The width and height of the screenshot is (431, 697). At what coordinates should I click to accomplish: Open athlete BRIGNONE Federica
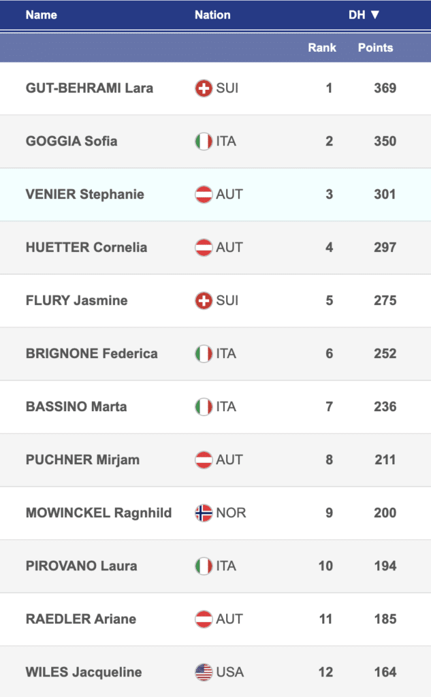tap(91, 354)
